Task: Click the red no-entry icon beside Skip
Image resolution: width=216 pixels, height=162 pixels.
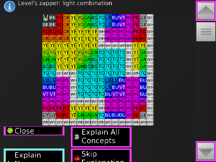Action: tap(77, 158)
